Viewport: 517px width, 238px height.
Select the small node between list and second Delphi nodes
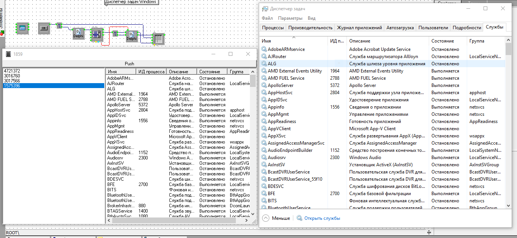coord(115,34)
